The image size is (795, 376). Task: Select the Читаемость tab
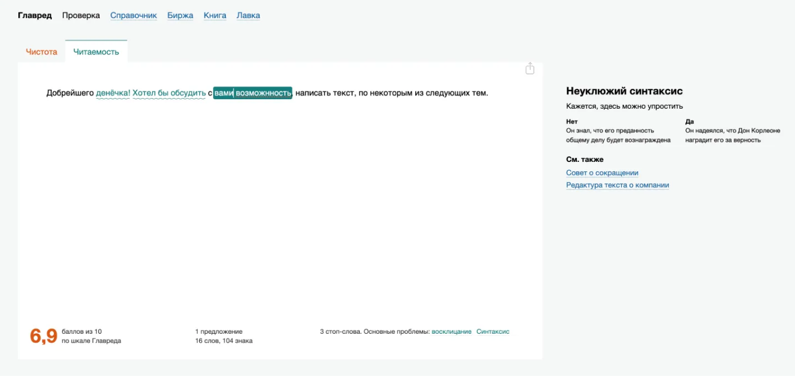96,52
